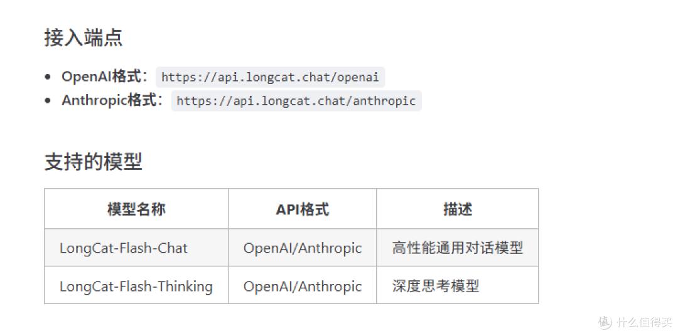Viewport: 678px width, 336px height.
Task: Click the bullet before Anthropic格式
Action: click(48, 101)
